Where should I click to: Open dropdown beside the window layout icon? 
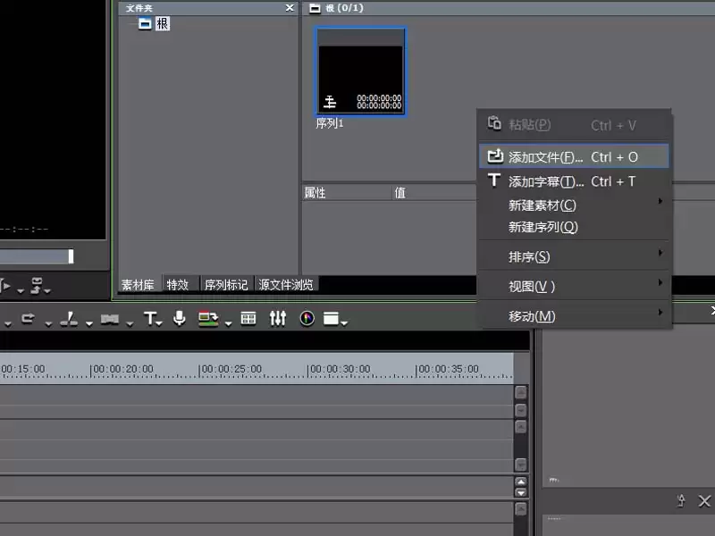344,322
